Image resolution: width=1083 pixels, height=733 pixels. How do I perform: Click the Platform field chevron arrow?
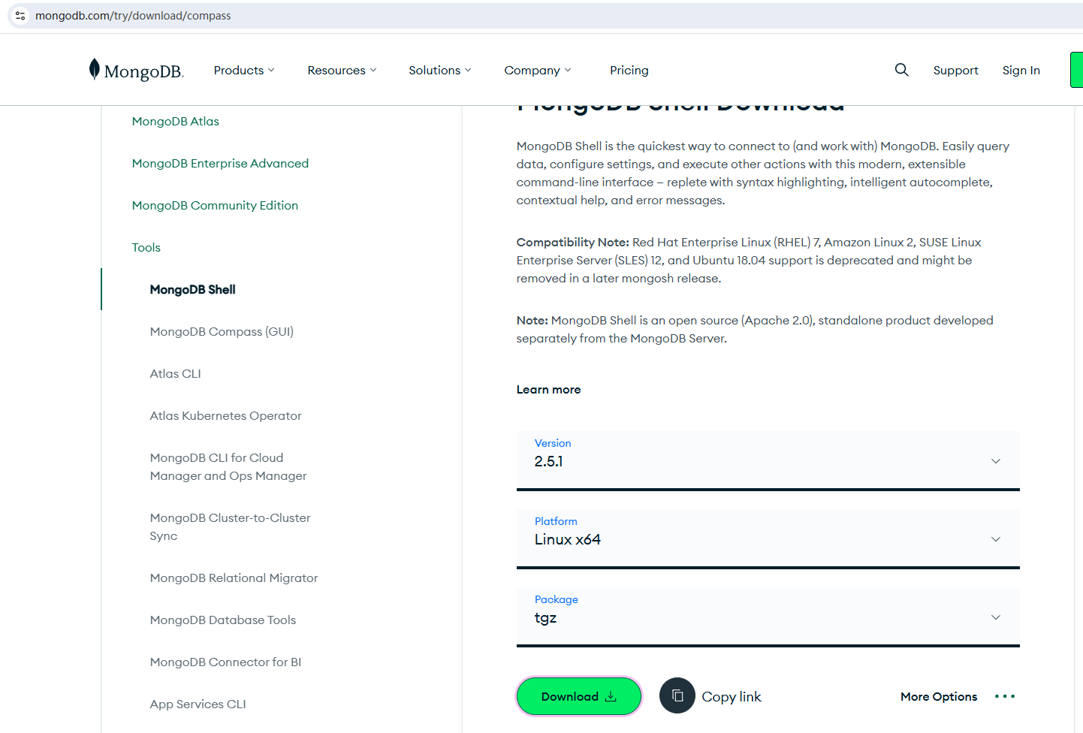click(x=996, y=539)
